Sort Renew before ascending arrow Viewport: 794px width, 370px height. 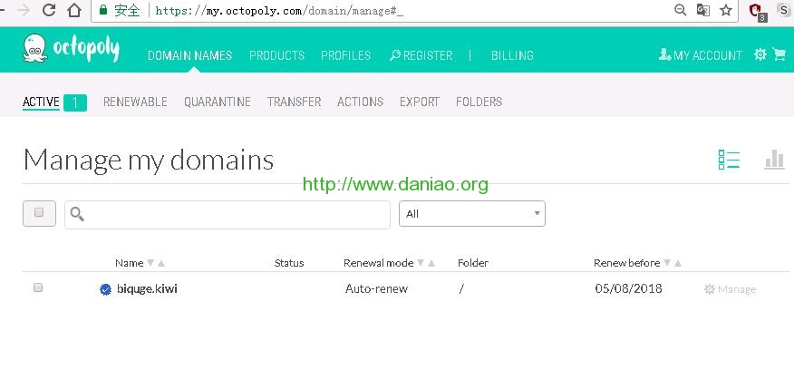pos(678,263)
